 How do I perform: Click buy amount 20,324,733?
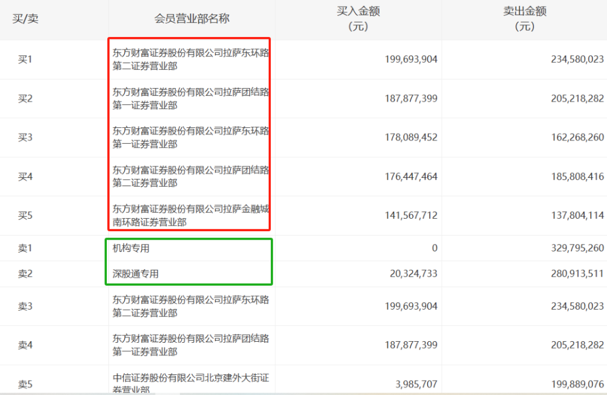point(414,274)
